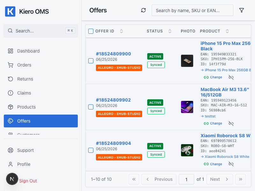255x191 pixels.
Task: Tick checkbox for offer #18524809900
Action: click(91, 61)
